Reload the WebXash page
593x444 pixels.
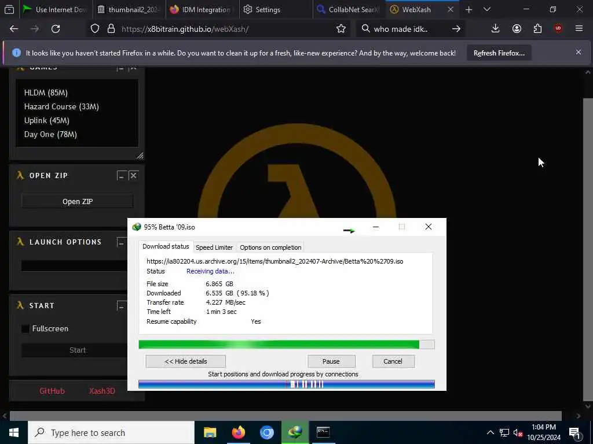coord(56,29)
